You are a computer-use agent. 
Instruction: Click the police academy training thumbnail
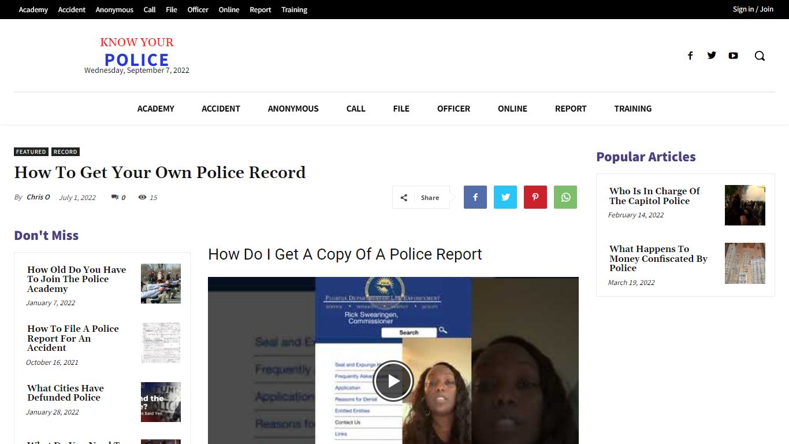161,284
